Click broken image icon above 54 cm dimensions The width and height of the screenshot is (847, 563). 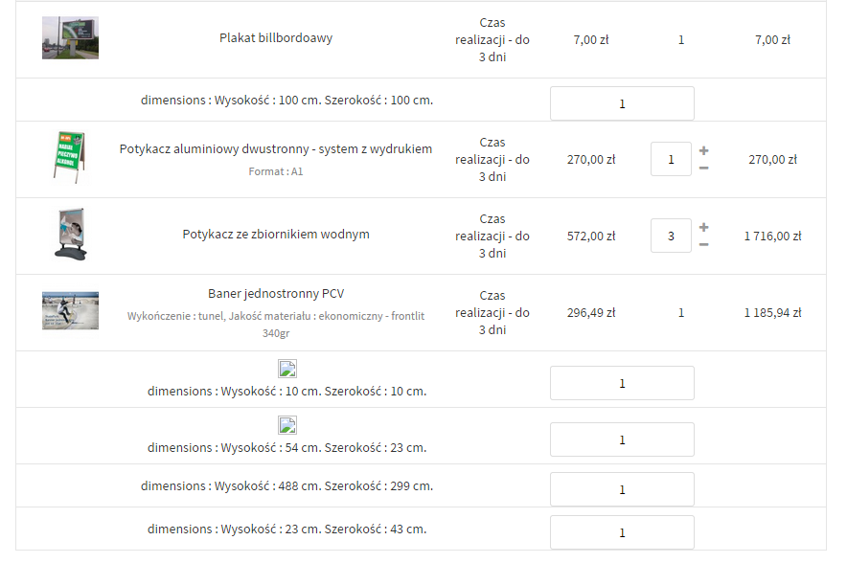287,425
